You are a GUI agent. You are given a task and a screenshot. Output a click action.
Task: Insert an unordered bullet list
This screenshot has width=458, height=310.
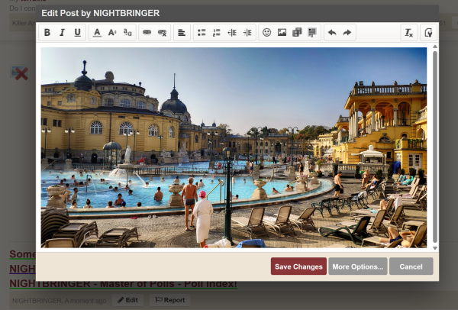coord(202,33)
